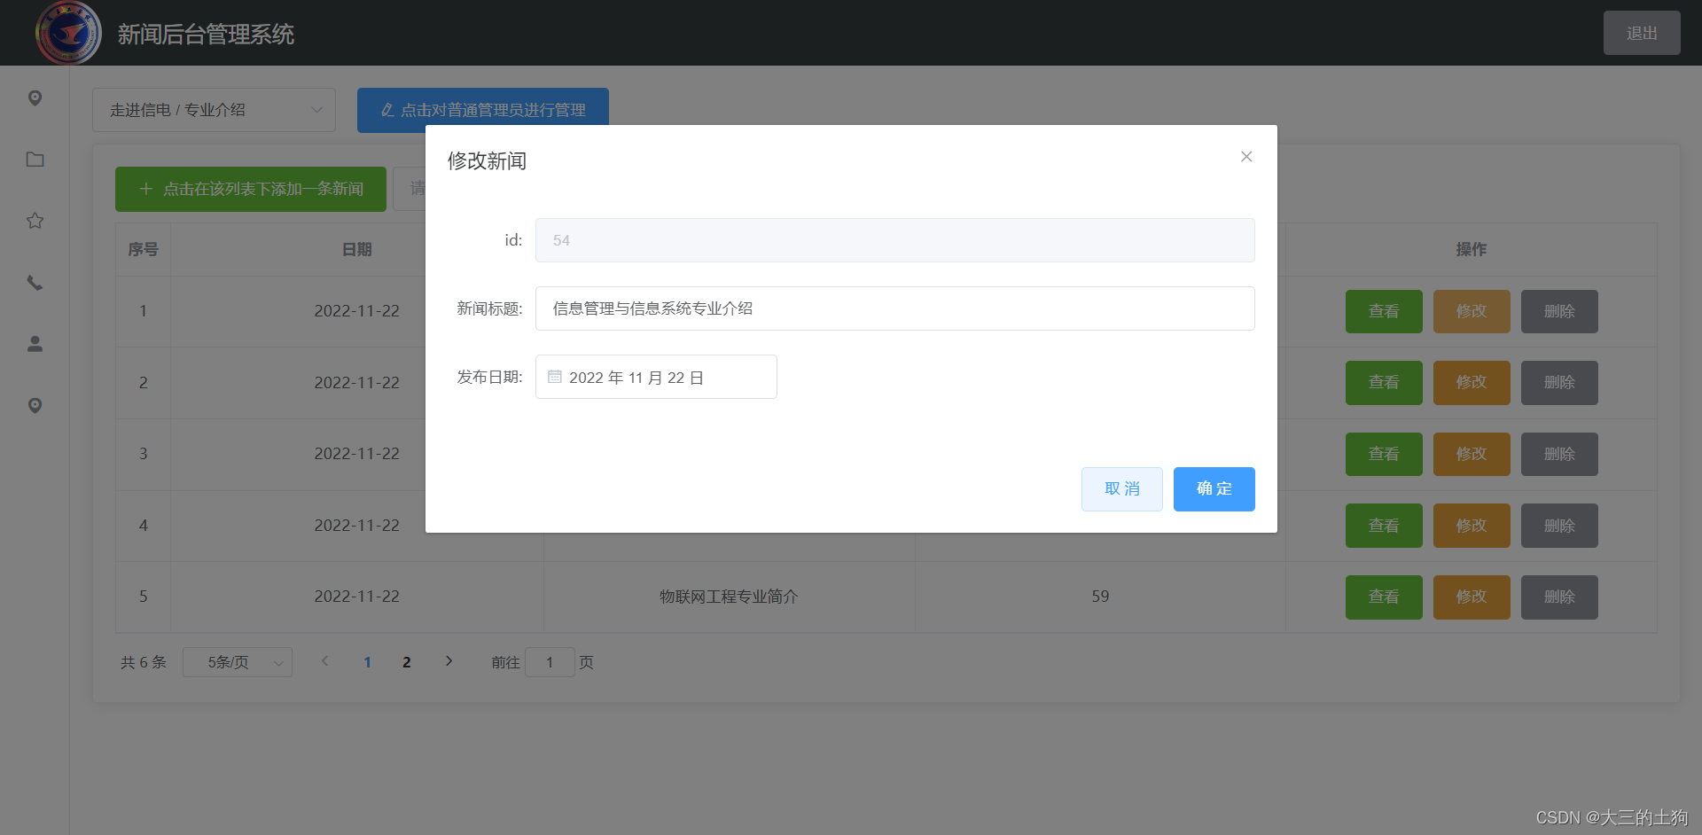1702x835 pixels.
Task: Click the 新闻后台管理系统 logo emblem
Action: [x=68, y=32]
